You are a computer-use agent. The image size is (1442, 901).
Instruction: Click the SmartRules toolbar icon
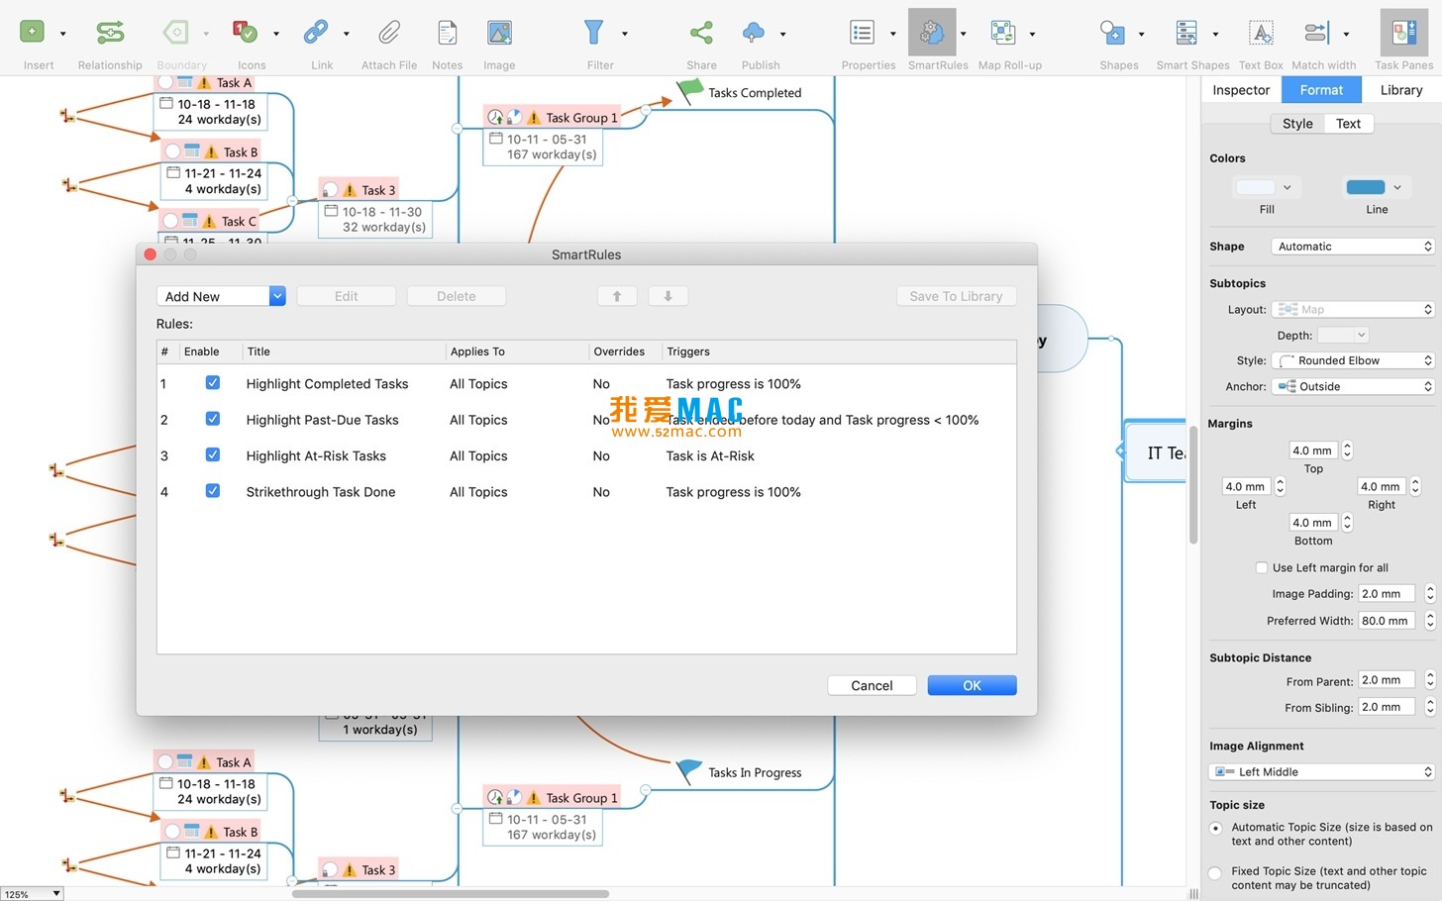(932, 32)
